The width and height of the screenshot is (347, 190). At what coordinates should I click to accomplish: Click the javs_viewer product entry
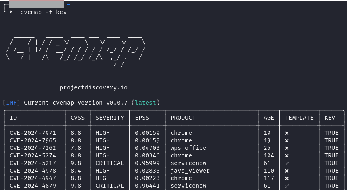pos(190,171)
